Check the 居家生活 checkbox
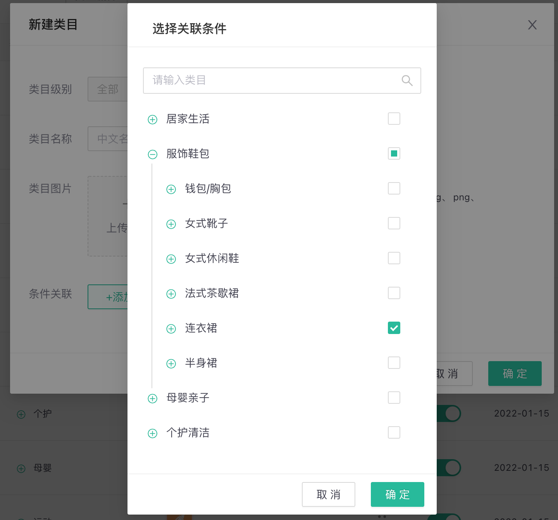 [394, 119]
